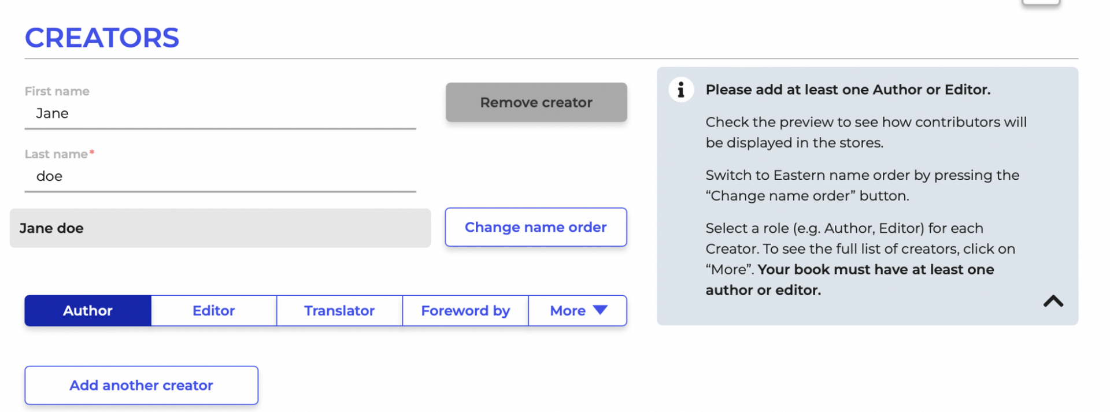Choose the Foreword by role
The width and height of the screenshot is (1110, 412).
coord(465,310)
